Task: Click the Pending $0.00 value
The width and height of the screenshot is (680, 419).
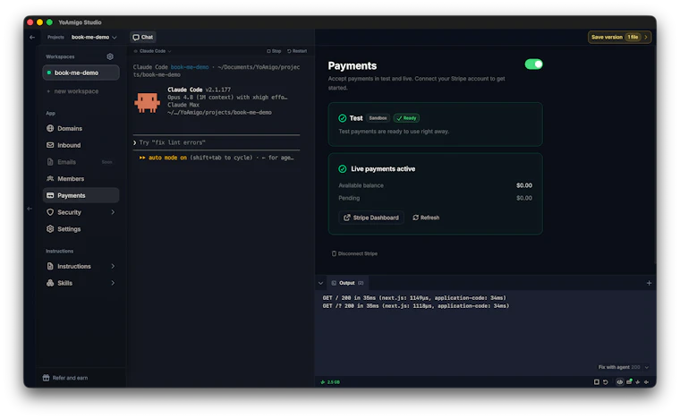Action: tap(524, 198)
